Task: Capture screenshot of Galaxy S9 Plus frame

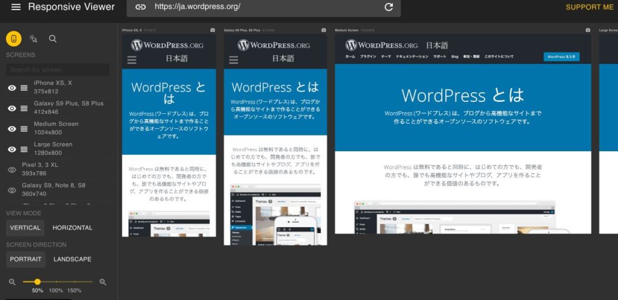Action: 323,30
